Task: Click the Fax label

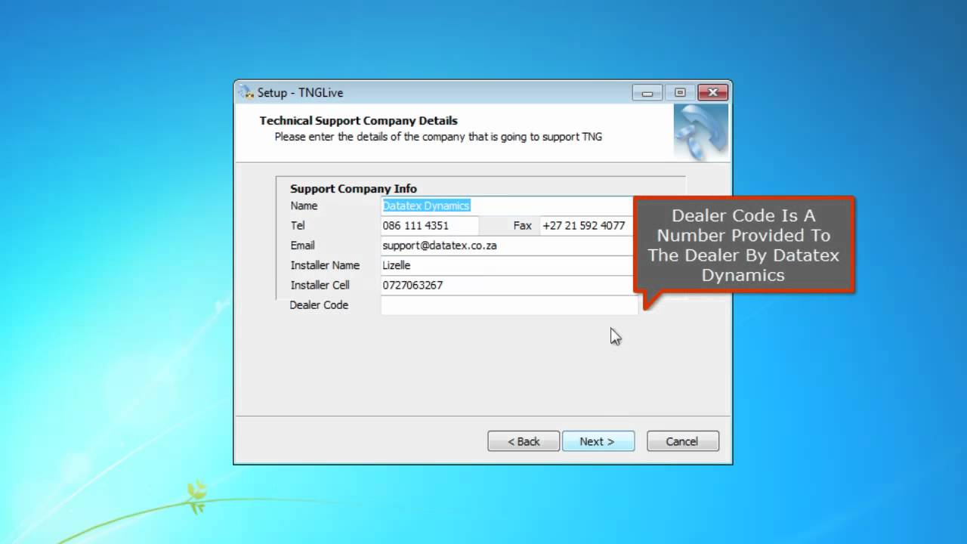Action: click(523, 225)
